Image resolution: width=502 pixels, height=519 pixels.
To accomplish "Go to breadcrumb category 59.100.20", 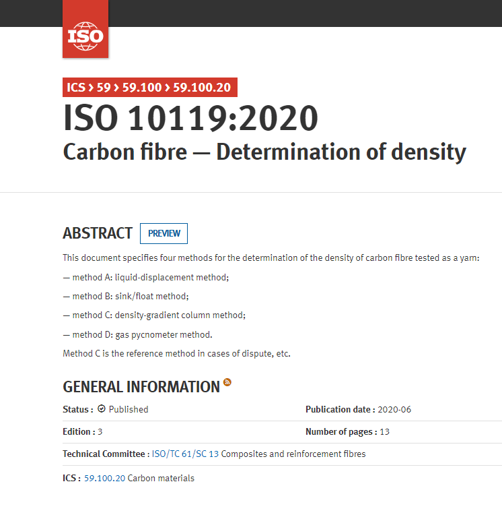I will coord(202,88).
